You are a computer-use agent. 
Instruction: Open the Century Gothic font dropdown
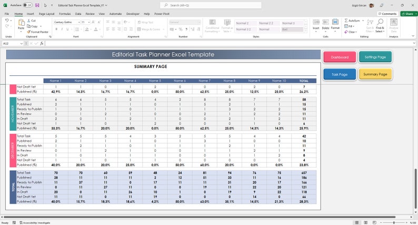pos(79,23)
